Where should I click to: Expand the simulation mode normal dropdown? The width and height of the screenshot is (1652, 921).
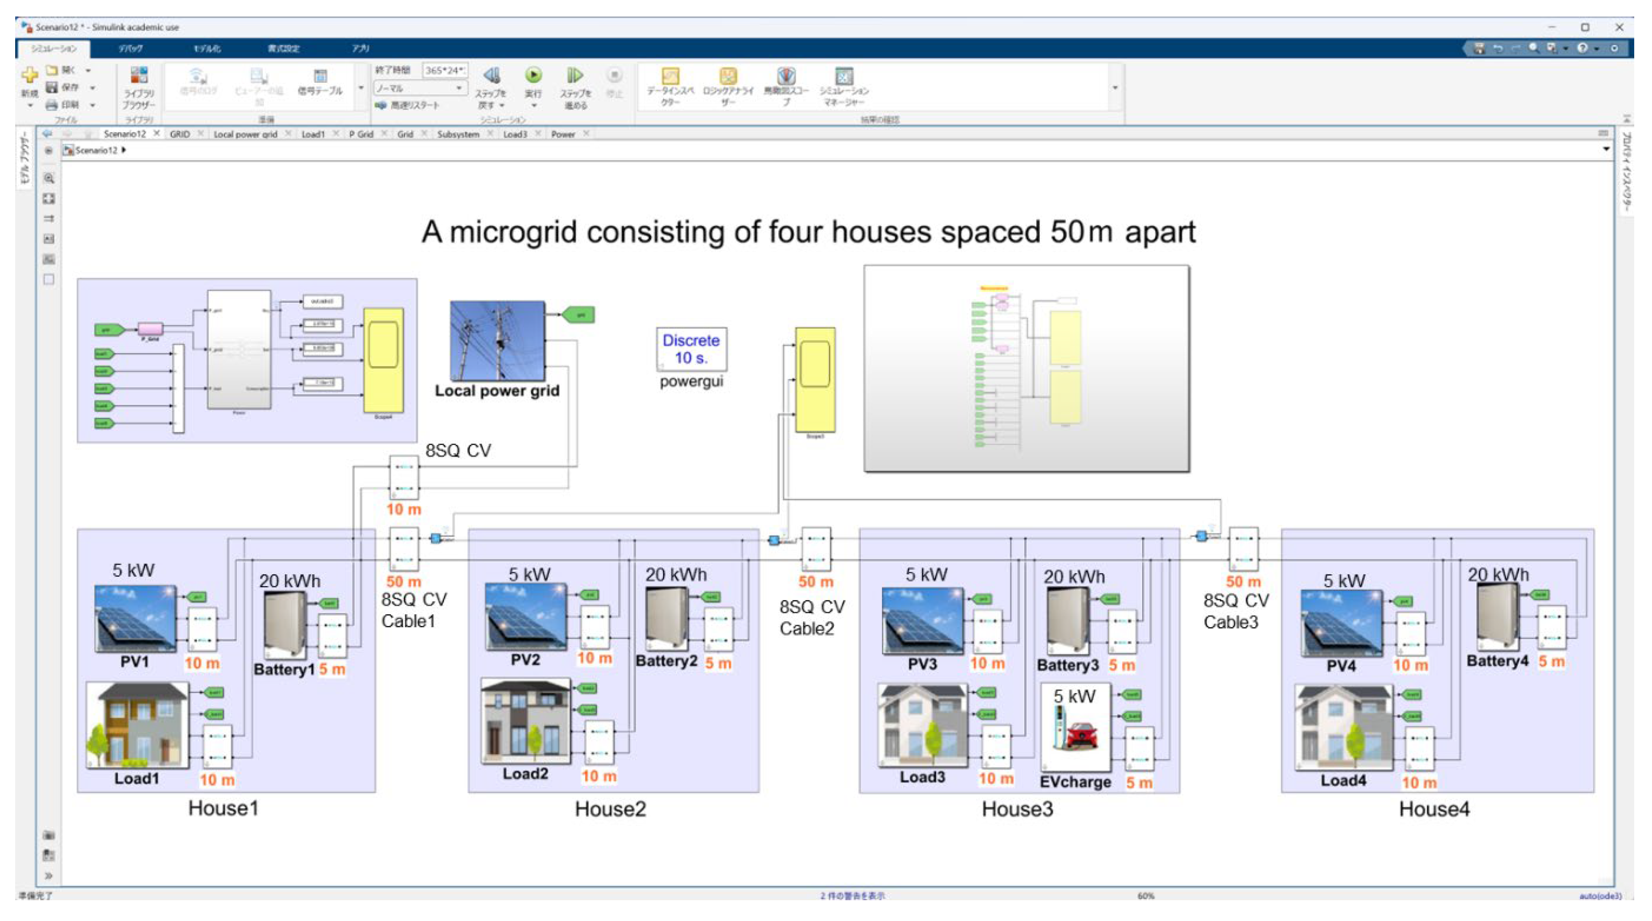(x=459, y=88)
